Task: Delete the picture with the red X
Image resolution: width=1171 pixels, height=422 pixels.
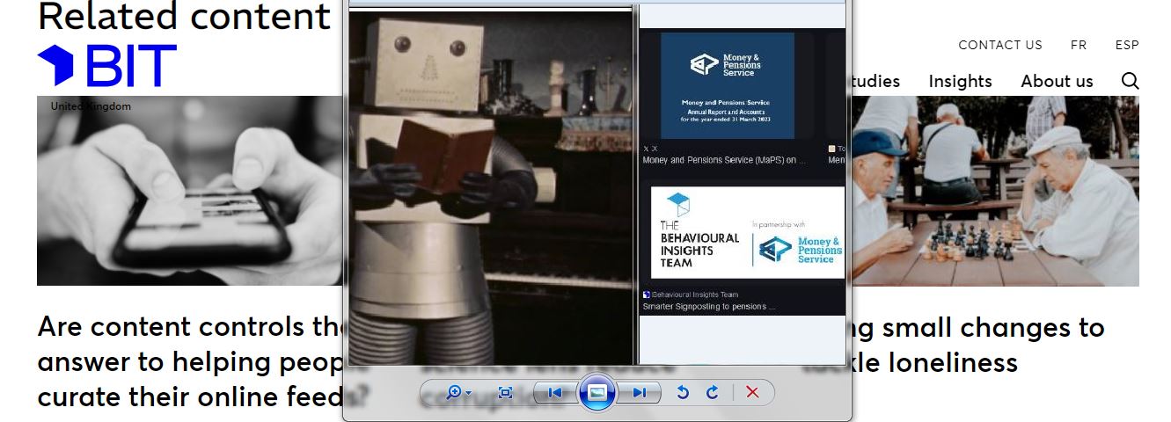Action: click(x=752, y=393)
